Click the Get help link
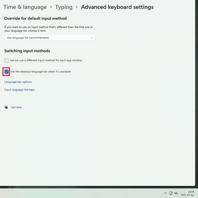Viewport: 198px width, 198px height. coord(16,107)
